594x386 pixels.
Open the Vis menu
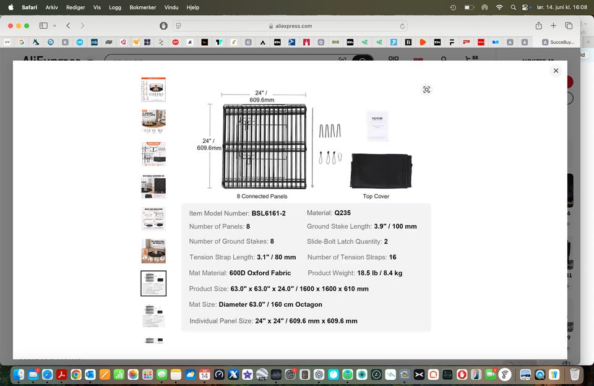(x=97, y=7)
